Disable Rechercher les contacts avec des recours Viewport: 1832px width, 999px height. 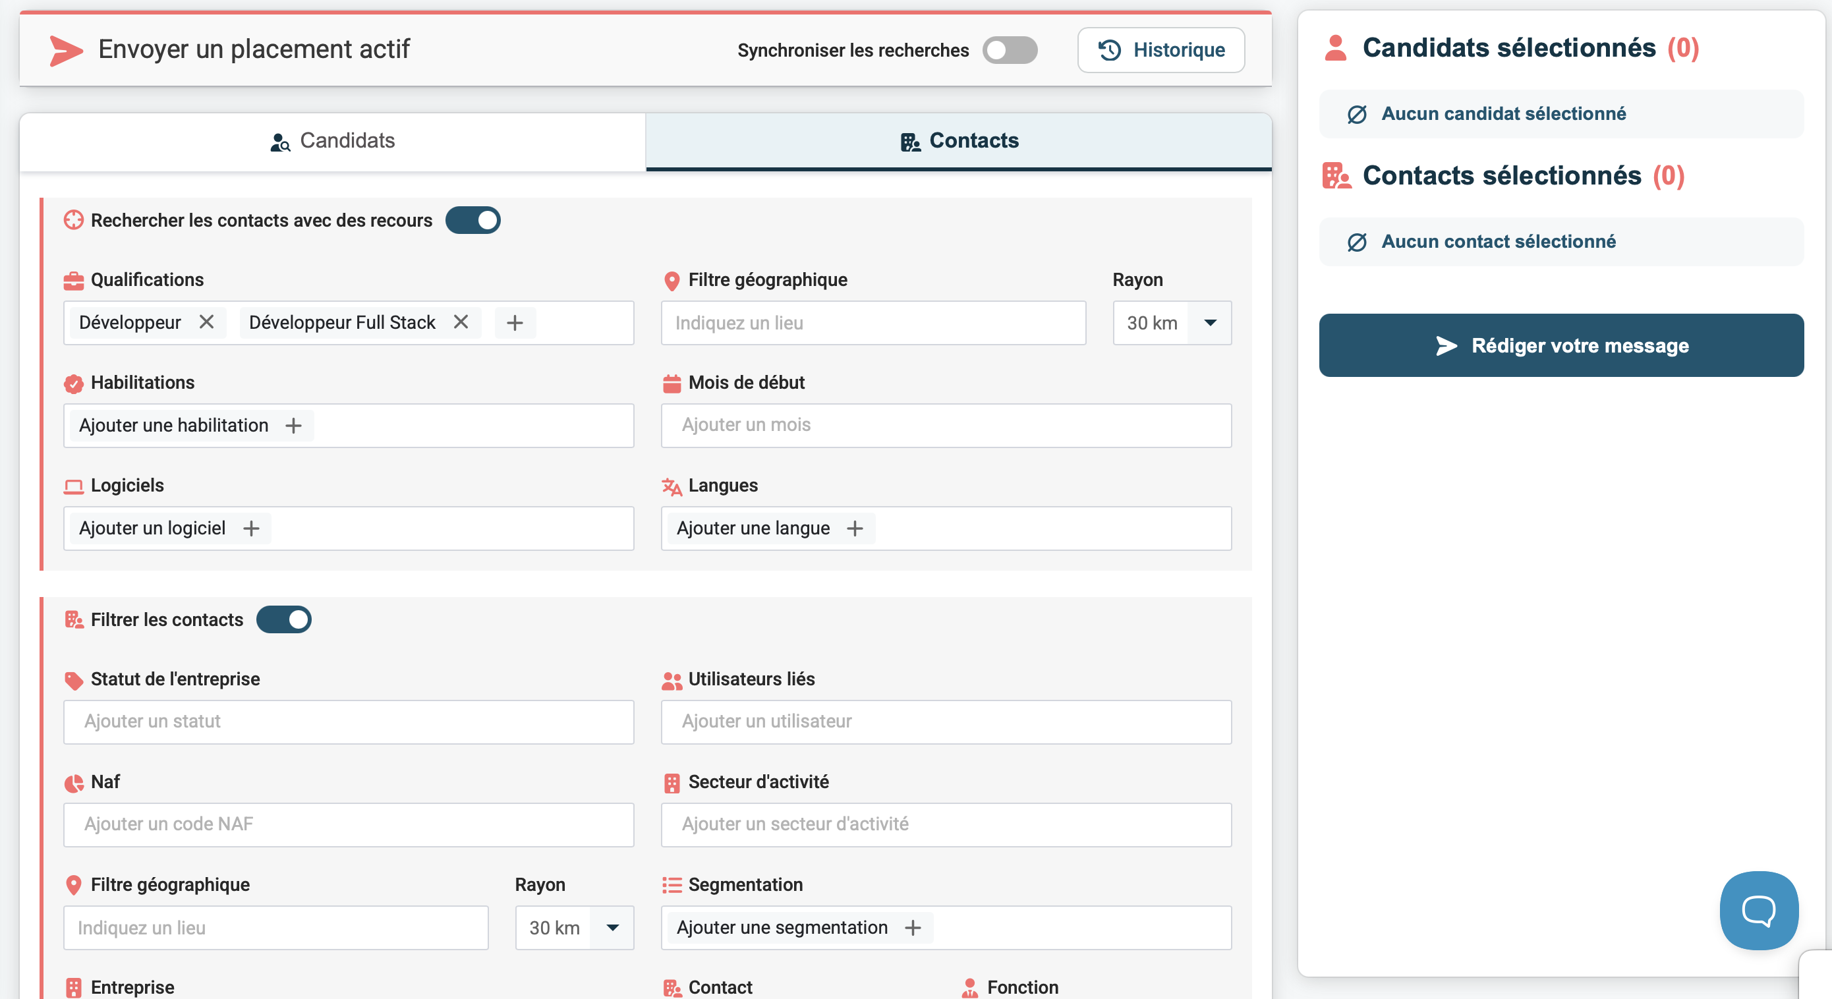pyautogui.click(x=473, y=220)
